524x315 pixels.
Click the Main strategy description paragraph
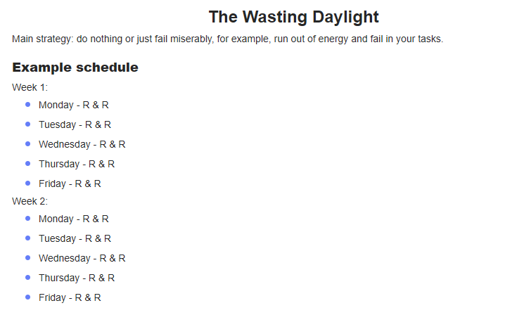pos(228,39)
